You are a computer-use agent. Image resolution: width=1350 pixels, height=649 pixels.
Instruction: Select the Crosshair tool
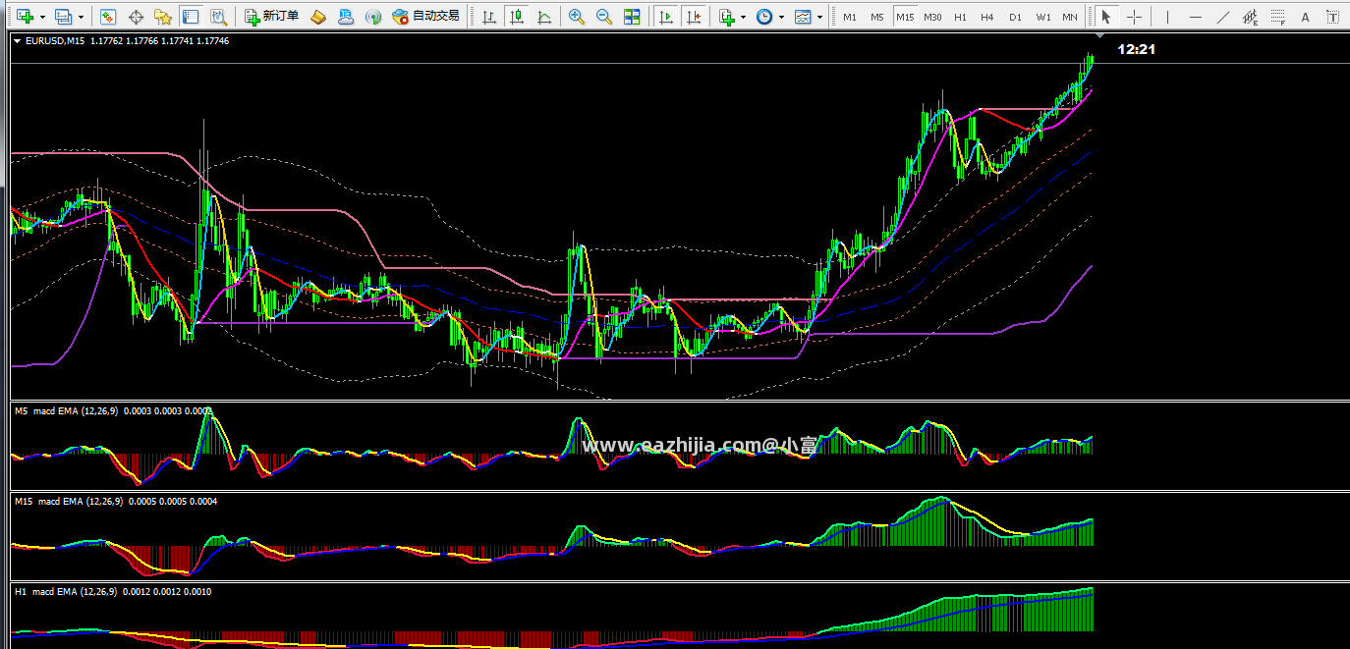point(1134,17)
